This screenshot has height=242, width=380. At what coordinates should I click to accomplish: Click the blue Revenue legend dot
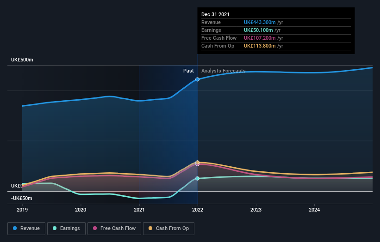[15, 228]
